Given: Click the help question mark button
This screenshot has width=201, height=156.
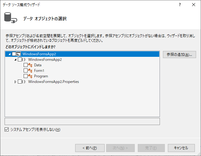Looking at the screenshot, I should coord(180,5).
